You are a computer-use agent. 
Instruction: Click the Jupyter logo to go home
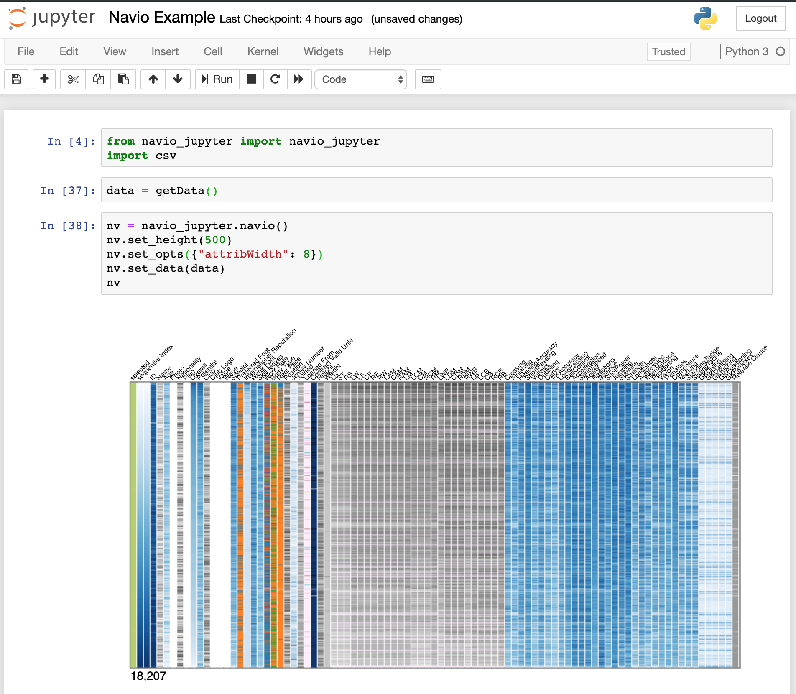[x=52, y=18]
